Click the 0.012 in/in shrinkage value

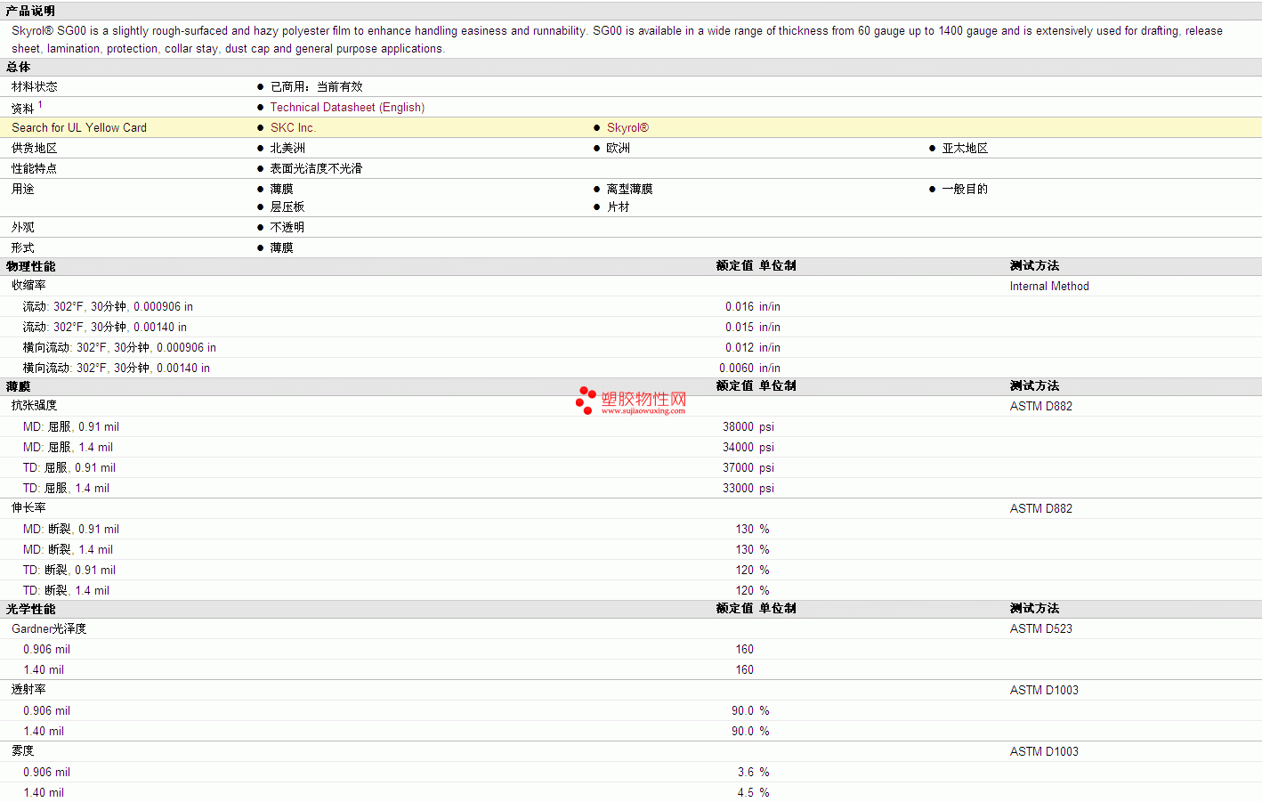pyautogui.click(x=753, y=347)
